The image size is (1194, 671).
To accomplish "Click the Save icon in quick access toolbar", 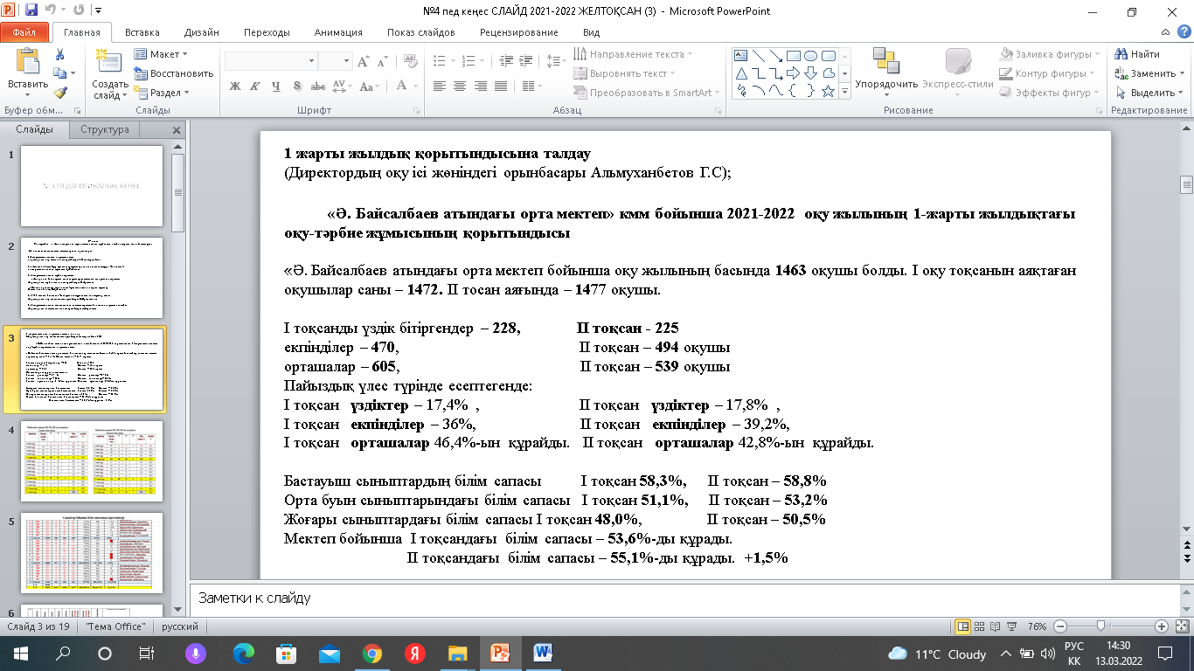I will (x=31, y=11).
